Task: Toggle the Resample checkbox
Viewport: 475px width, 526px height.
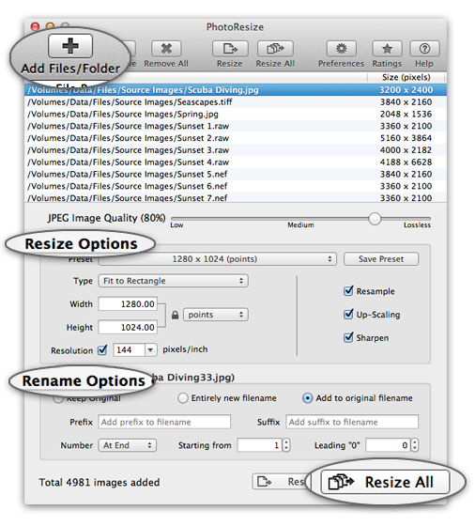Action: 348,291
